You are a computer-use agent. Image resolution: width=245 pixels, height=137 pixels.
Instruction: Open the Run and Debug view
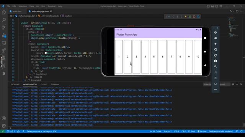click(4, 35)
